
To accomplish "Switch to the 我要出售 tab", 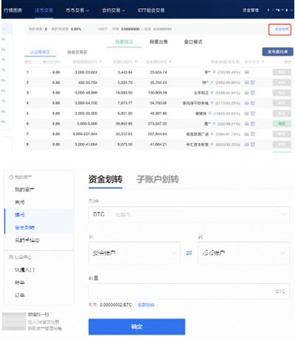I will click(x=159, y=42).
